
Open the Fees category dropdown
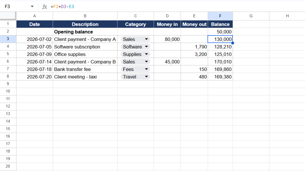click(x=146, y=69)
